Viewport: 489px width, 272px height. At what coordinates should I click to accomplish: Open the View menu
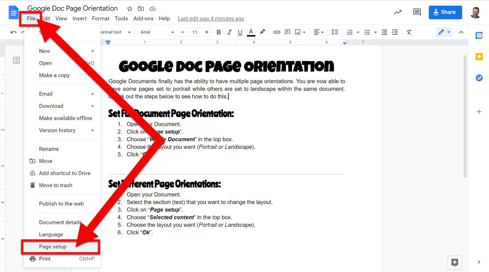61,18
